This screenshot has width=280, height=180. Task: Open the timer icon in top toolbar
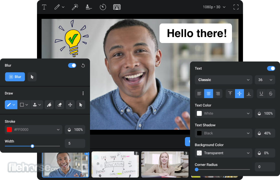pos(103,7)
